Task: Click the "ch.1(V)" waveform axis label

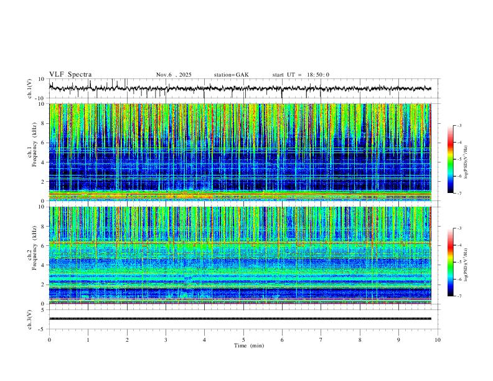Action: tap(29, 88)
